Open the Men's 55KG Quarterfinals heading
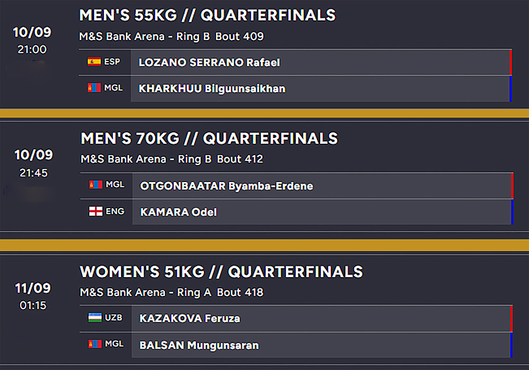 pos(207,15)
